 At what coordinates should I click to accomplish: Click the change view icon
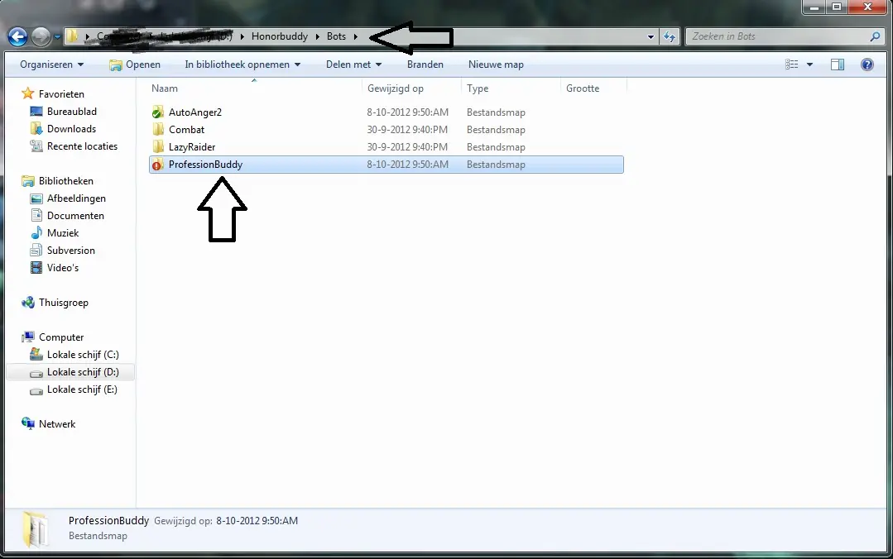792,64
